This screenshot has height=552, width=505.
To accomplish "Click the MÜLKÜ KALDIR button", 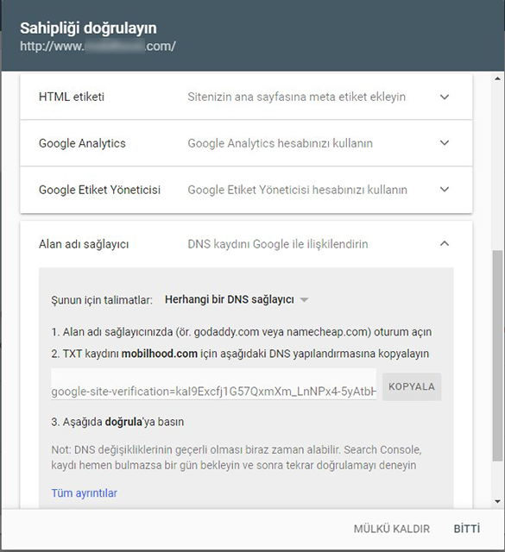I will pos(392,529).
